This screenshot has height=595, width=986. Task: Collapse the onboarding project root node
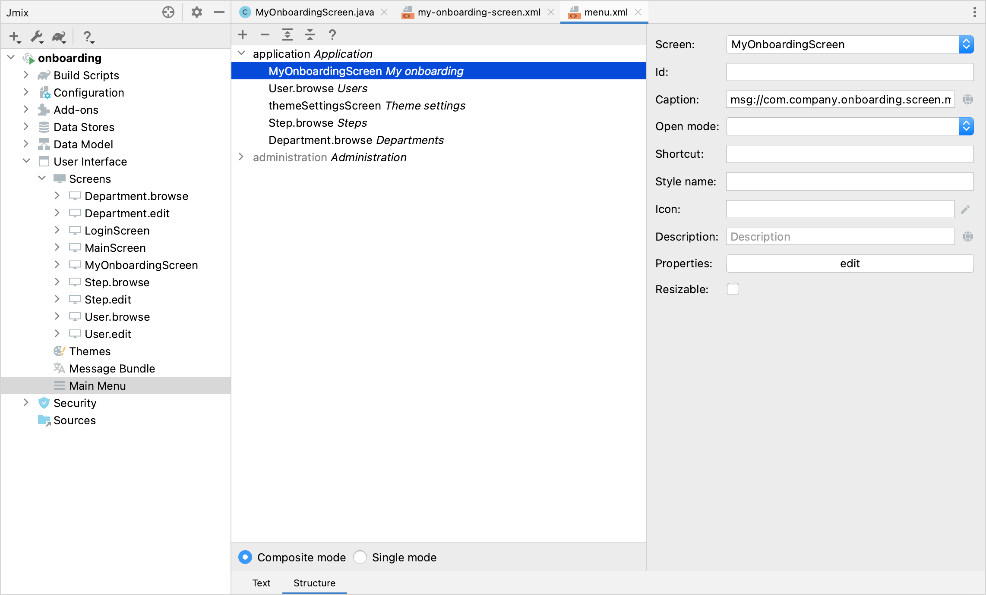coord(11,57)
